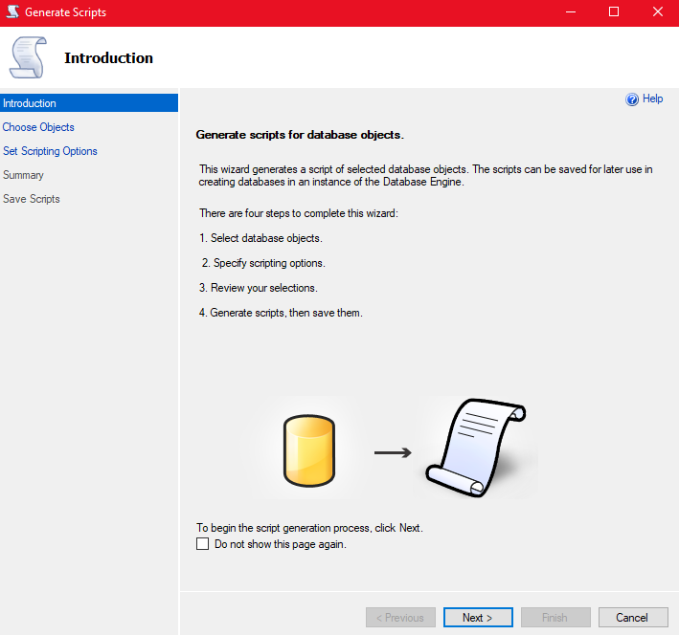Viewport: 679px width, 635px height.
Task: Close the Generate Scripts wizard window
Action: [x=657, y=12]
